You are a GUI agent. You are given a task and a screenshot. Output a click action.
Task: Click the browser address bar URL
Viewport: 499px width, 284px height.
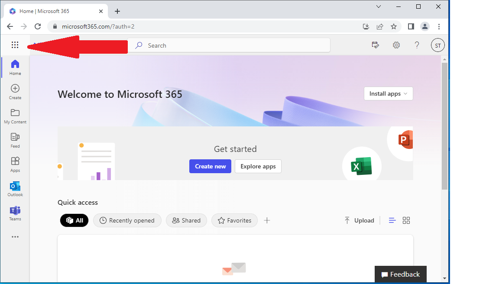click(x=98, y=26)
